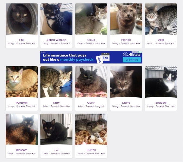
Task: Click the Phil name link
Action: [x=22, y=40]
